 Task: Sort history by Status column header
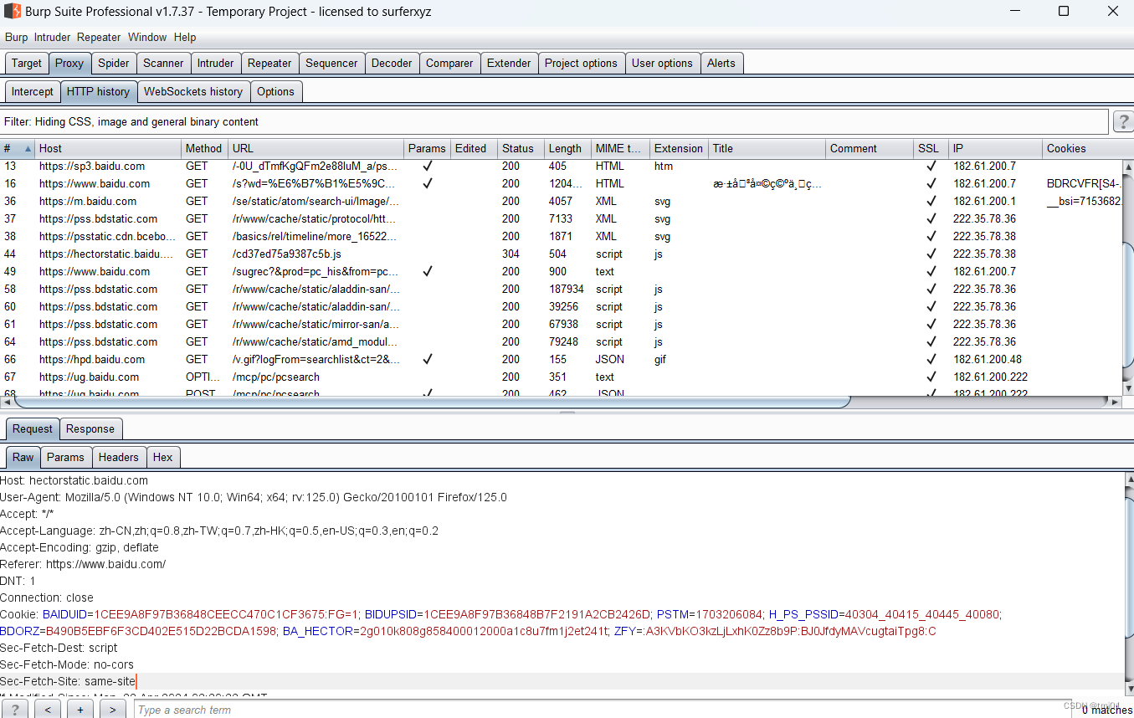pos(521,148)
